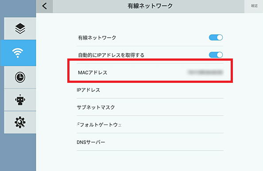Select the Wi-Fi network sidebar icon

[18, 53]
